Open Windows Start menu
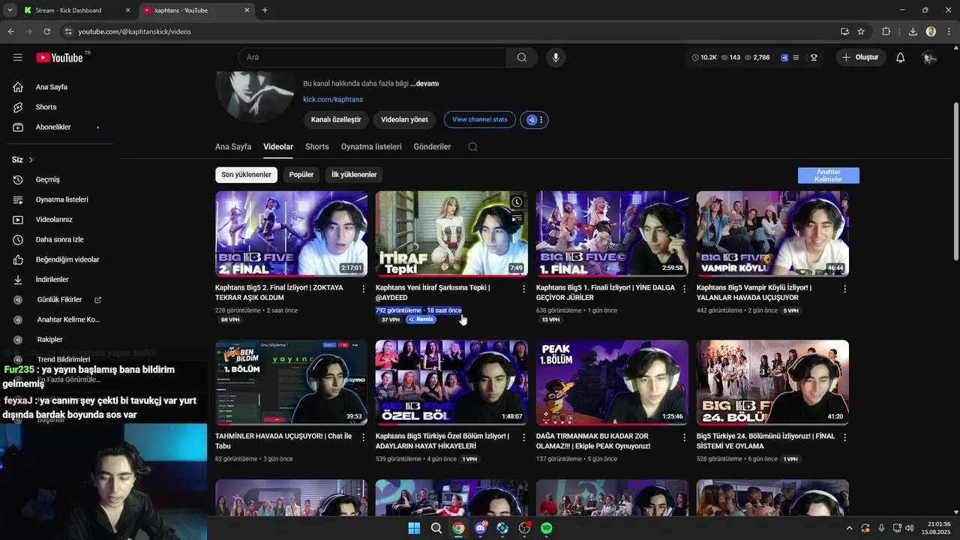960x540 pixels. [414, 528]
